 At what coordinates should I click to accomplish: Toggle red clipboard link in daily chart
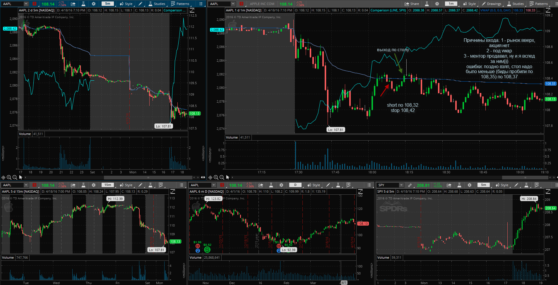coord(222,185)
